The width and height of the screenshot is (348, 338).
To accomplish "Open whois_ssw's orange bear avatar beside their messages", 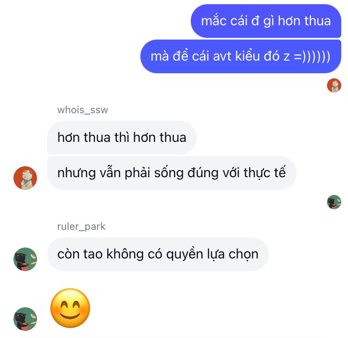I will (x=25, y=178).
